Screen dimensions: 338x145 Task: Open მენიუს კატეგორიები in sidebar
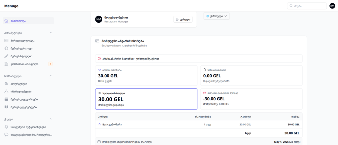(24, 99)
